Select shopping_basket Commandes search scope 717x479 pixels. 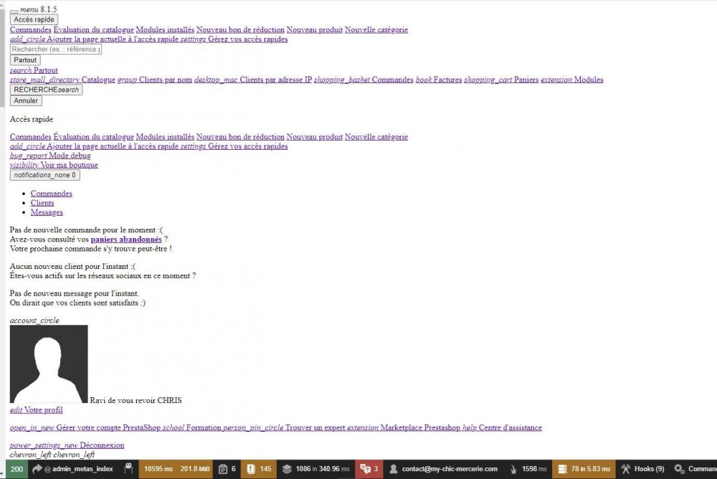[x=364, y=80]
